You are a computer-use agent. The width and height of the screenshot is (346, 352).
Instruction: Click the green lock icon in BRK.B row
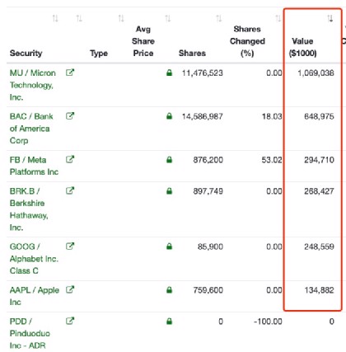pyautogui.click(x=169, y=191)
